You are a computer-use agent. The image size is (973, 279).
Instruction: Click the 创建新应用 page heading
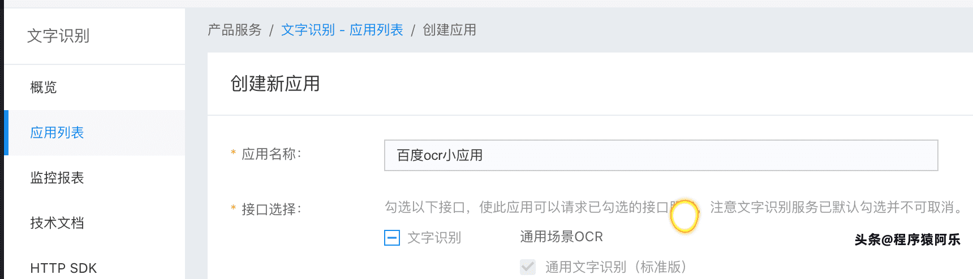point(275,84)
